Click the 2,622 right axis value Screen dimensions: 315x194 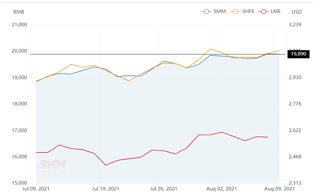[295, 130]
